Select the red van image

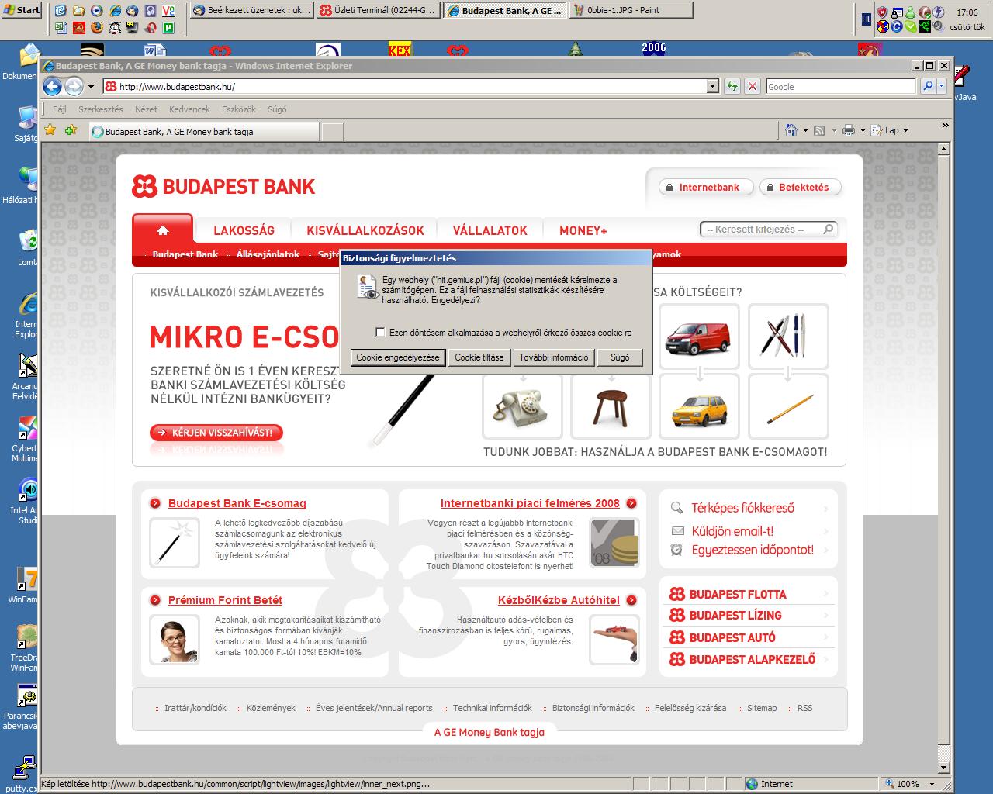pos(700,336)
